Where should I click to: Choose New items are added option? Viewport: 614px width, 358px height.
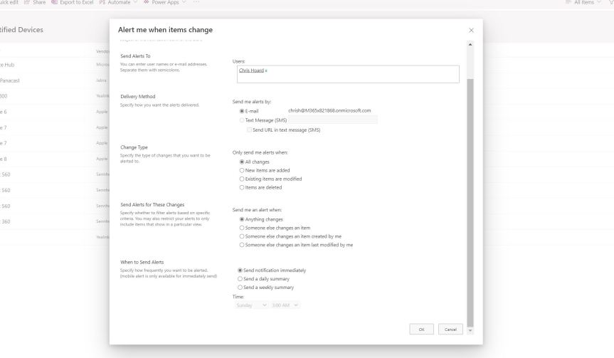tap(243, 170)
